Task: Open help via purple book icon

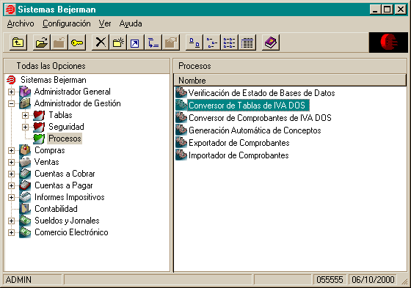Action: point(271,43)
